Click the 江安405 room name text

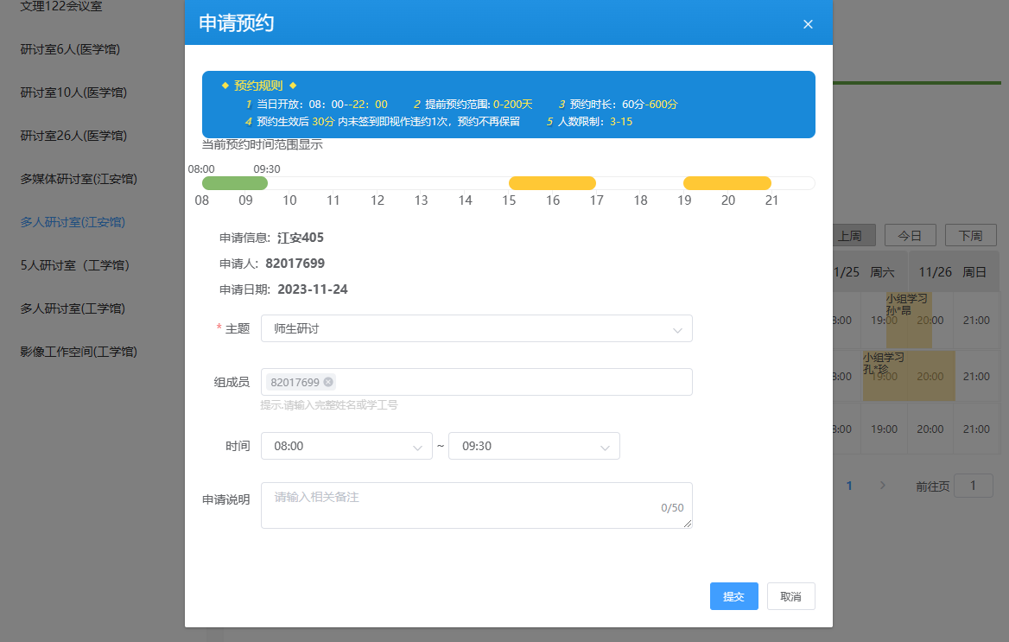pyautogui.click(x=301, y=238)
